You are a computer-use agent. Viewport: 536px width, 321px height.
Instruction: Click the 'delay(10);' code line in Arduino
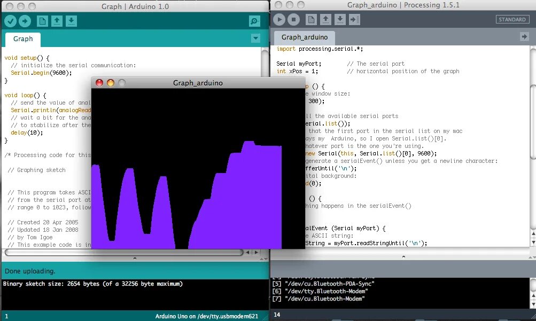coord(27,133)
